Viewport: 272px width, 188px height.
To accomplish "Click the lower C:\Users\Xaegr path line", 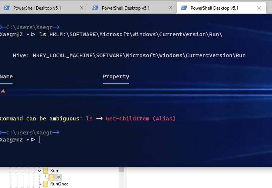I will [x=30, y=133].
